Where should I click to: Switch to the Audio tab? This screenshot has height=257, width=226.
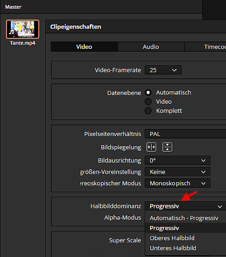click(x=151, y=47)
